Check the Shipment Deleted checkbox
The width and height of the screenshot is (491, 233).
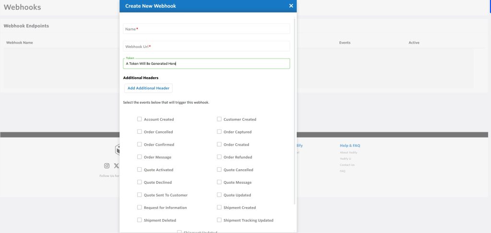coord(140,221)
